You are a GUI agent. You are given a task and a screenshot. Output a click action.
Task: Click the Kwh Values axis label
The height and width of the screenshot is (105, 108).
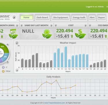(16, 57)
